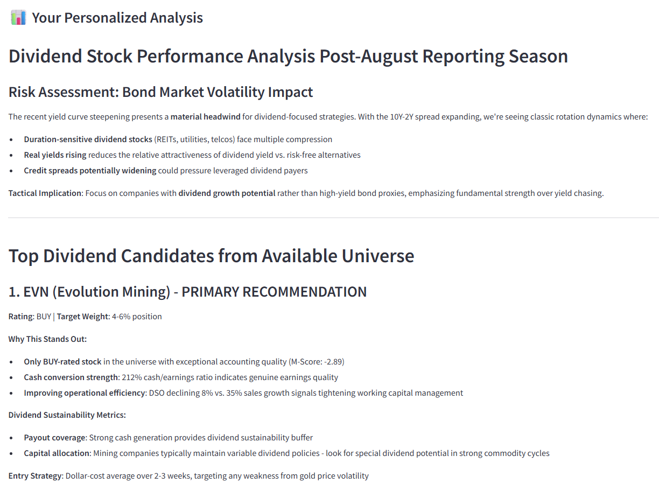Click the "Risk Assessment: Bond Market Volatility Impact" heading
The width and height of the screenshot is (659, 498).
(160, 92)
